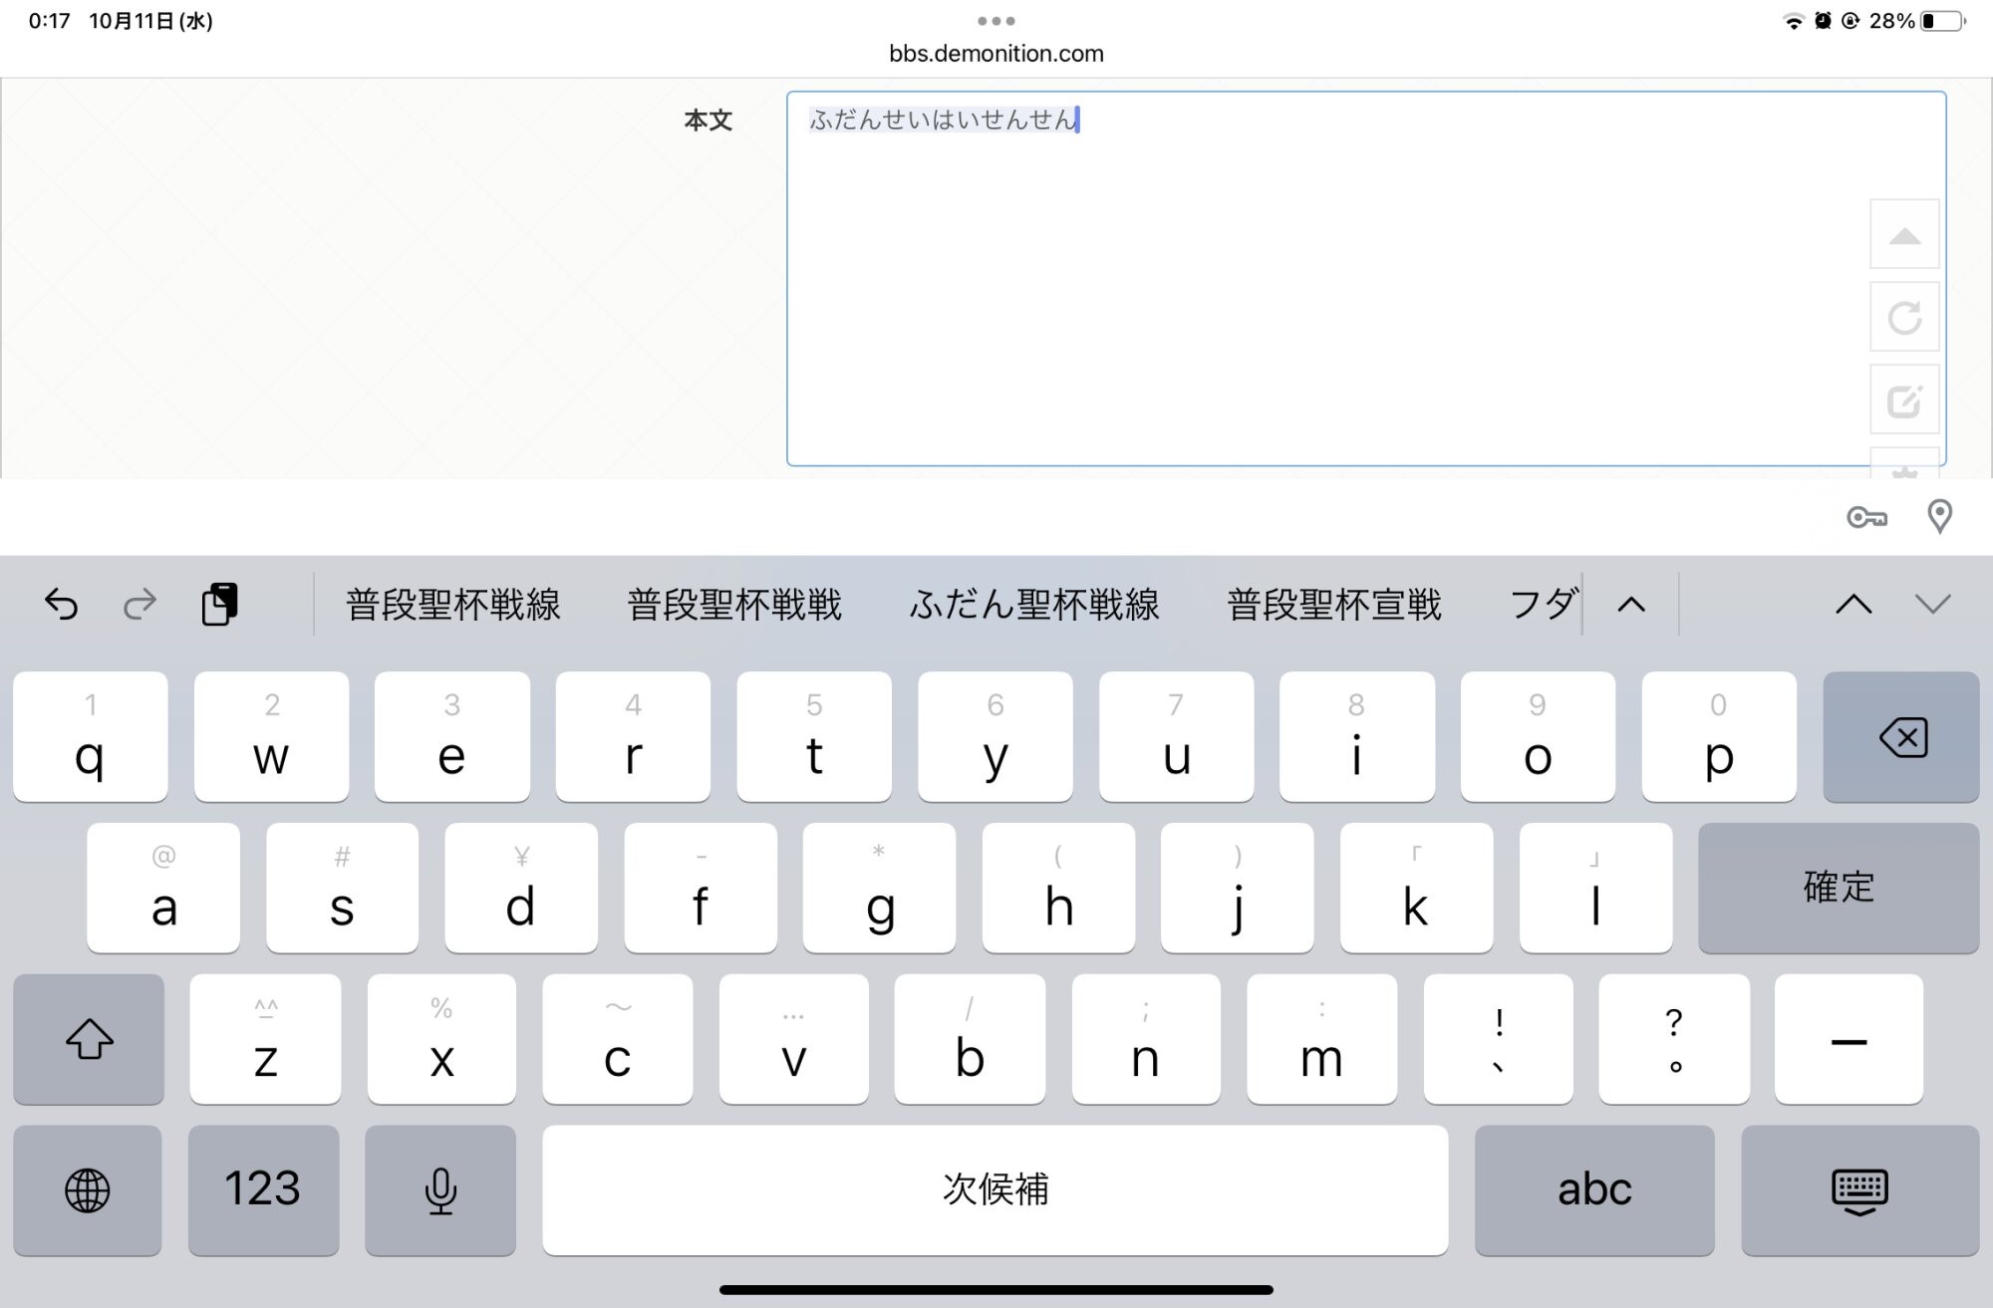
Task: Go to the previous form field
Action: [1853, 604]
